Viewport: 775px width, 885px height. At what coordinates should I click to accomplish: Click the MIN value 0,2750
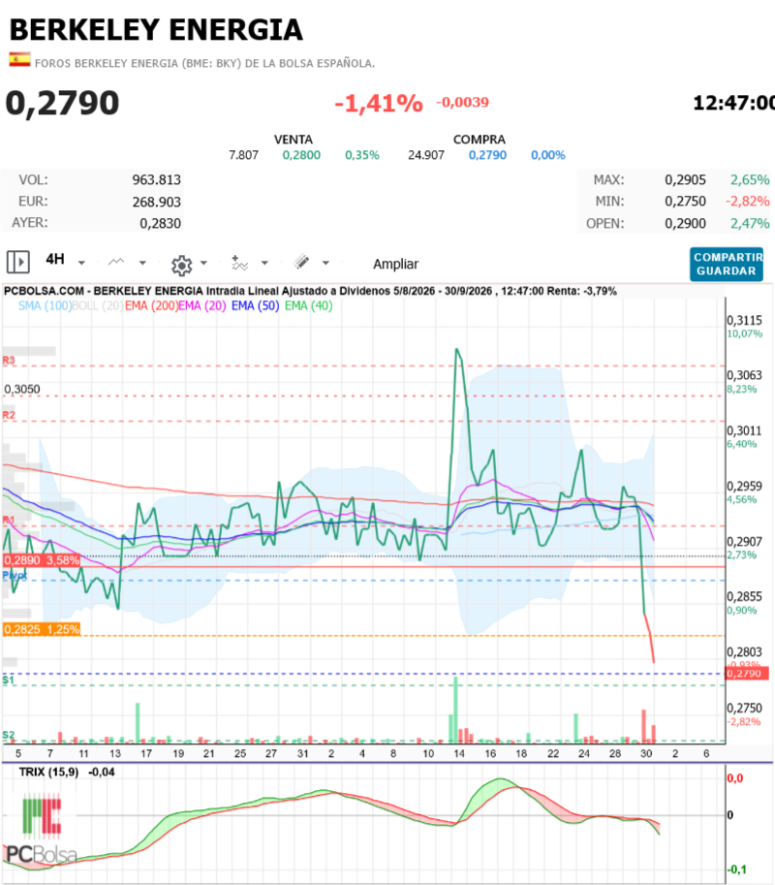coord(685,202)
